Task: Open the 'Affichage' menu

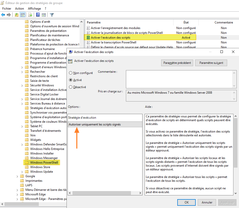Action: point(34,8)
